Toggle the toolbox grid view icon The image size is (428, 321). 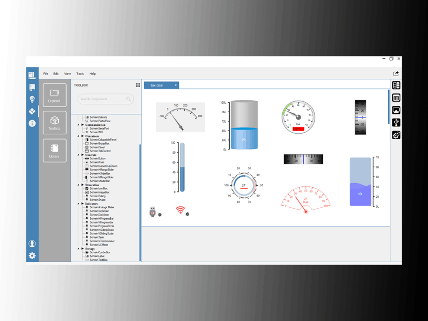138,85
